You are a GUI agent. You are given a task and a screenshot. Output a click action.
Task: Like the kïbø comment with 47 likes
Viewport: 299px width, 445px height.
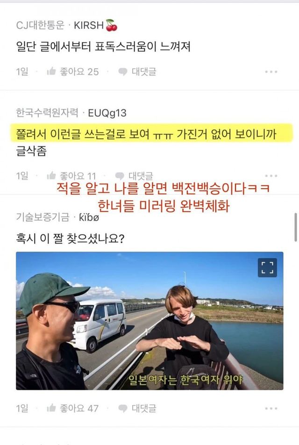click(x=51, y=408)
